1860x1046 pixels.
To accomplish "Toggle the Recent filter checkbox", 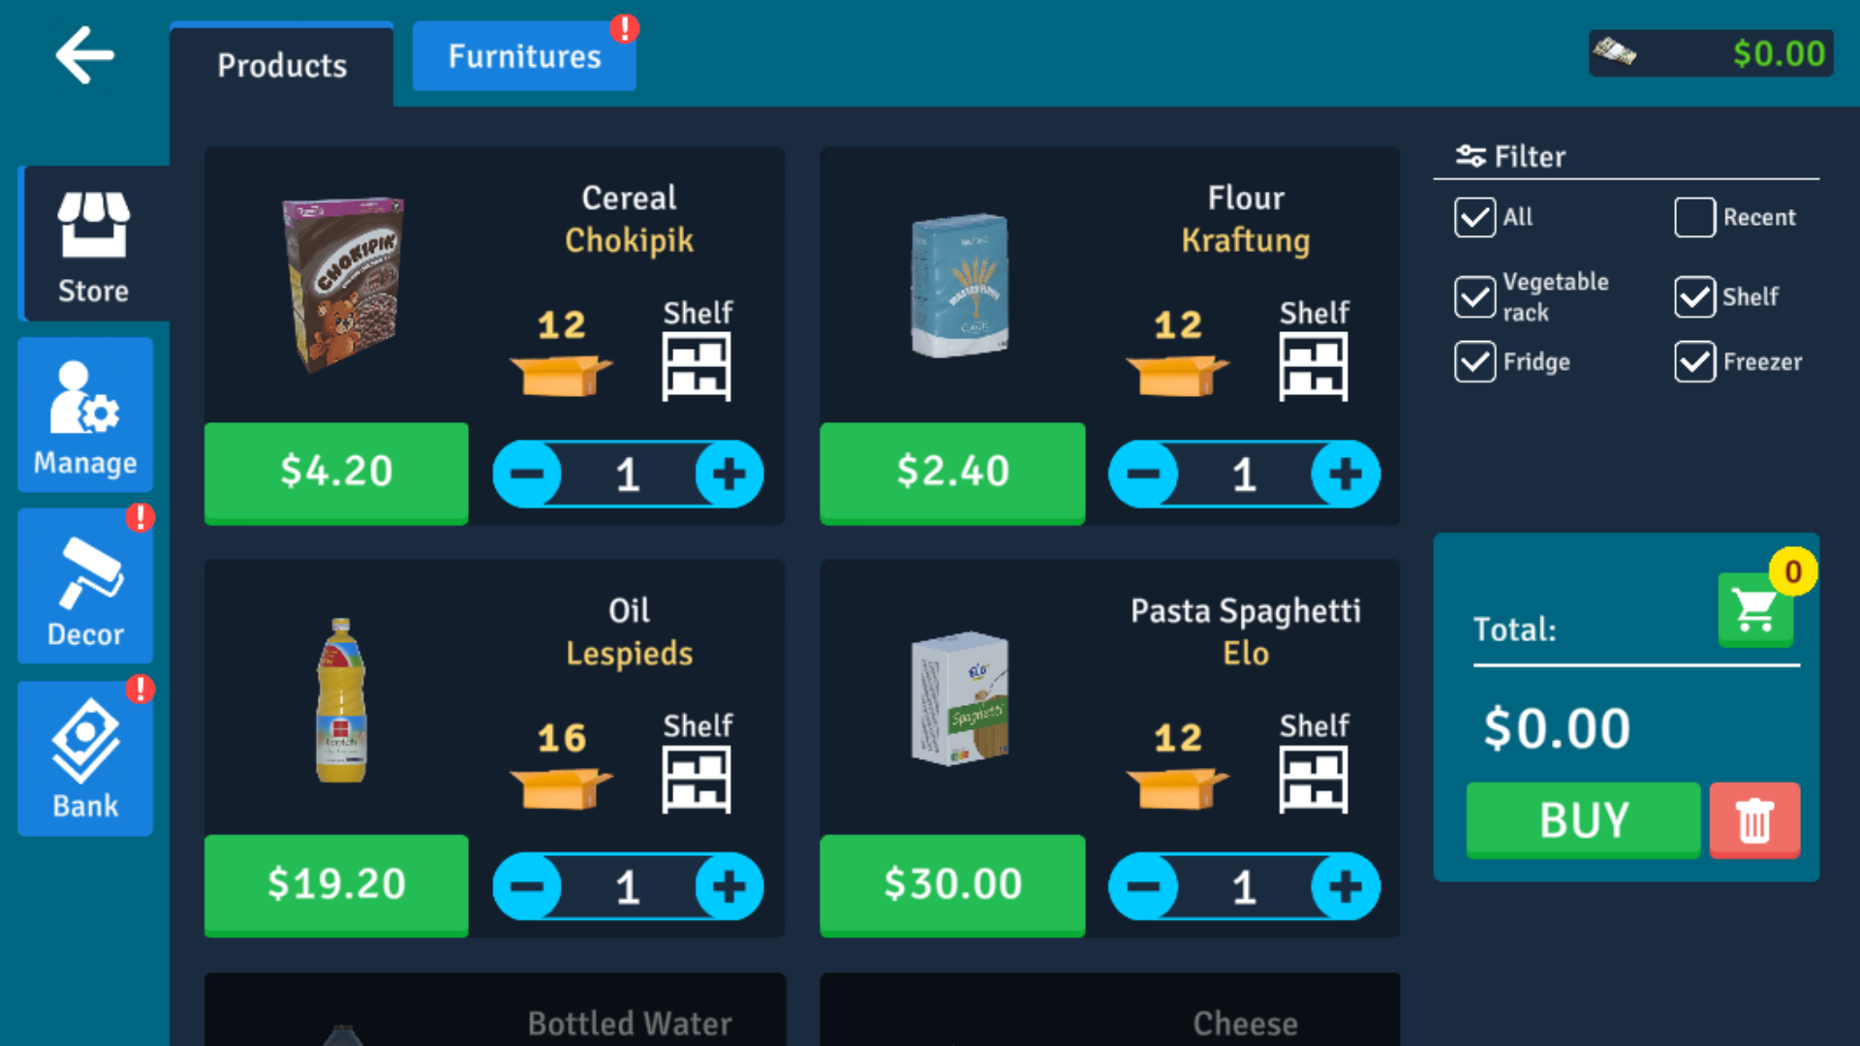I will pos(1692,216).
